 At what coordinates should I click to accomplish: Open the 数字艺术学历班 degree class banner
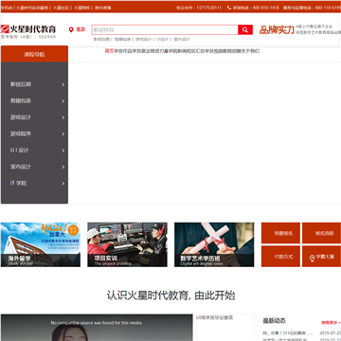pyautogui.click(x=214, y=244)
